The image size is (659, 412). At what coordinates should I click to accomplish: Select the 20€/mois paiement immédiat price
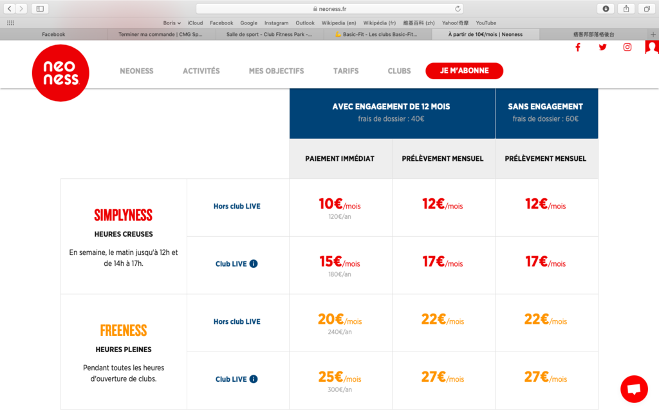[340, 319]
